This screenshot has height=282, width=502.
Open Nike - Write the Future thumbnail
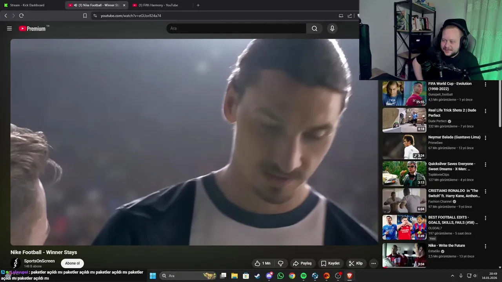click(x=404, y=255)
